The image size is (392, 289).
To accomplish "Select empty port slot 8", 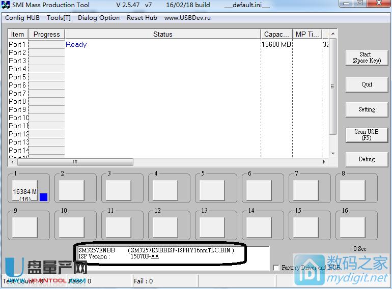I will click(352, 191).
